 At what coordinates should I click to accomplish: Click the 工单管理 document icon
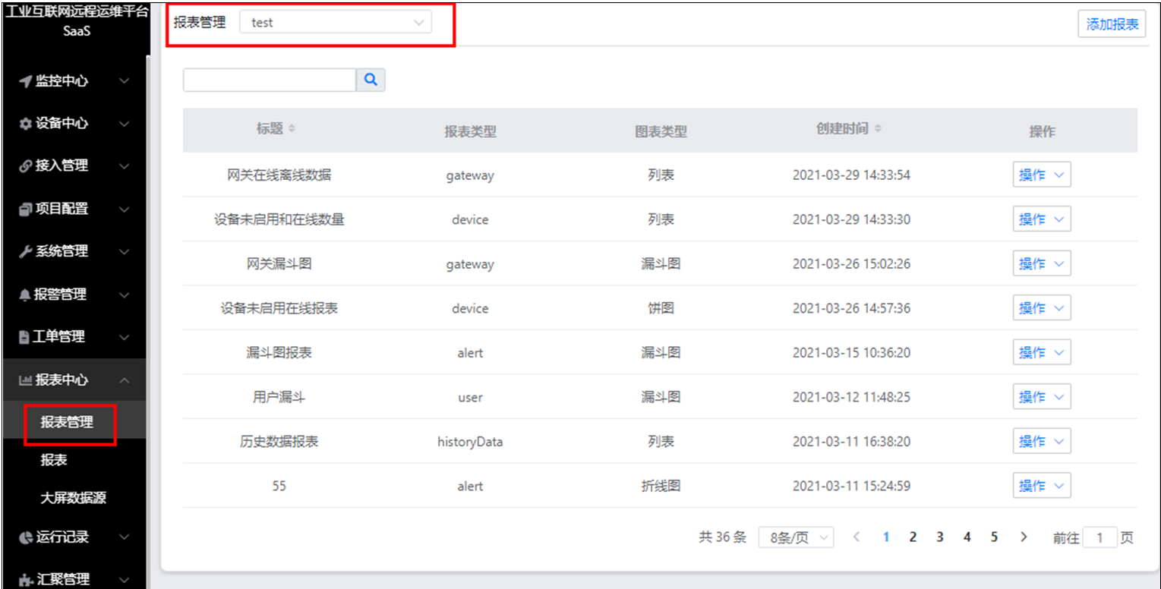[24, 337]
